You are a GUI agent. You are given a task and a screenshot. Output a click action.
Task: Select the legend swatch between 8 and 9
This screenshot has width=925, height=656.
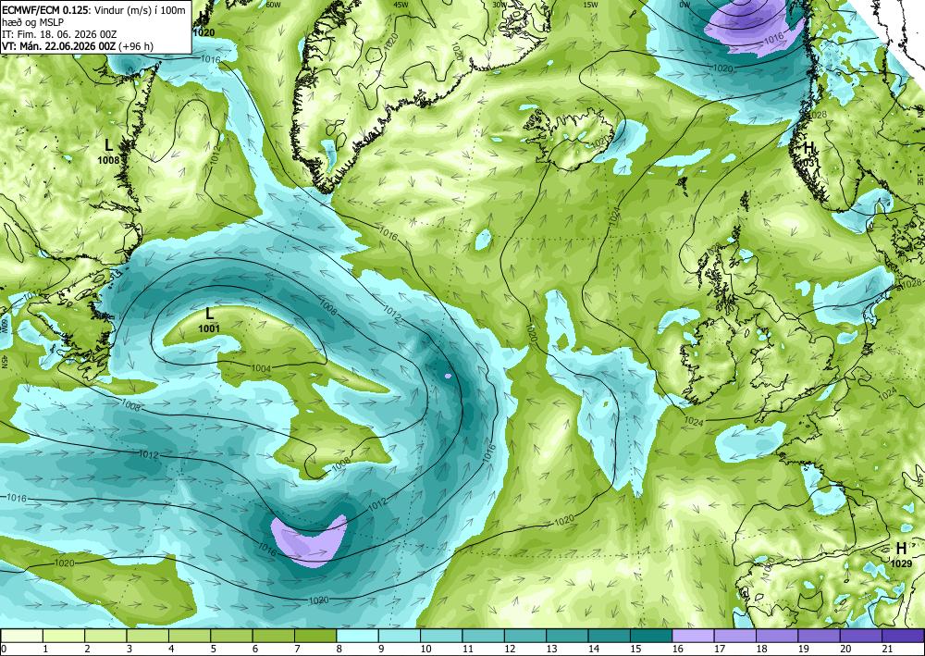pyautogui.click(x=357, y=636)
